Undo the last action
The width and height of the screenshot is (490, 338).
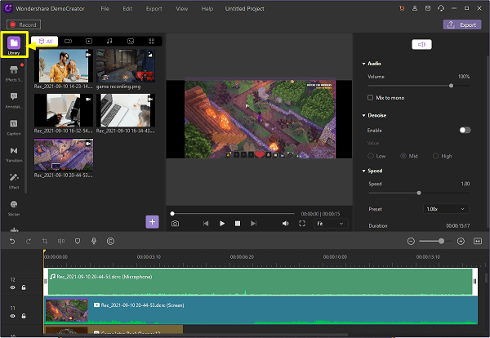[x=12, y=241]
